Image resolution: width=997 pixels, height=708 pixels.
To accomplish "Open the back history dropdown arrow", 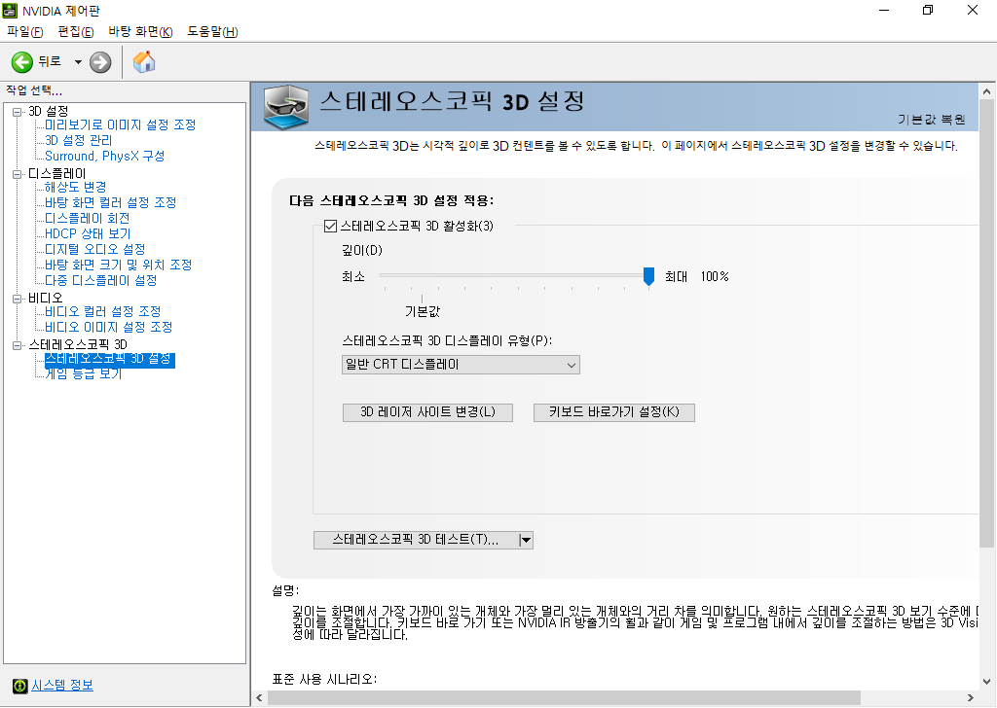I will point(78,62).
